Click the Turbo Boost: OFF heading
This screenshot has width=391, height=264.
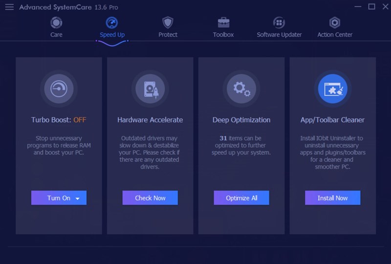pyautogui.click(x=59, y=120)
